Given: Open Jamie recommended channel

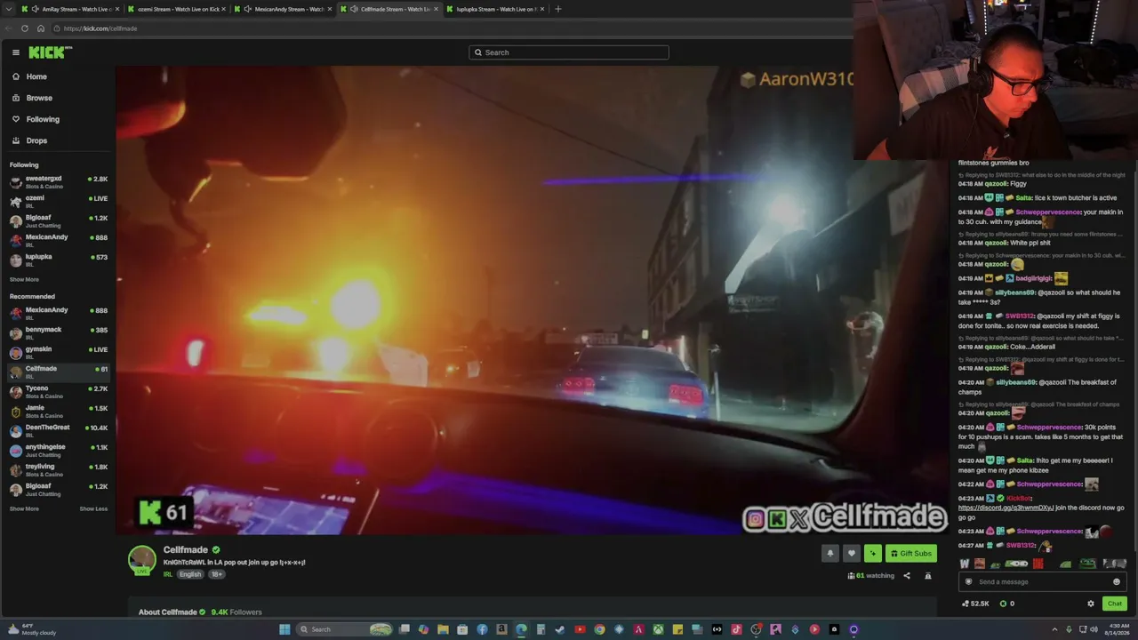Looking at the screenshot, I should point(58,412).
